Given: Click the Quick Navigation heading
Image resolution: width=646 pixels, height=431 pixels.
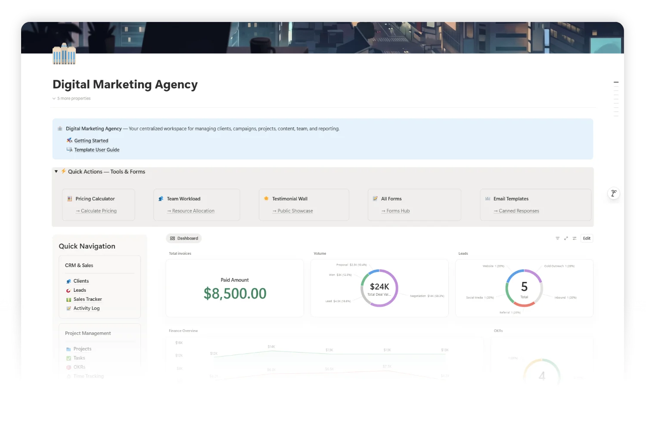Looking at the screenshot, I should point(87,246).
